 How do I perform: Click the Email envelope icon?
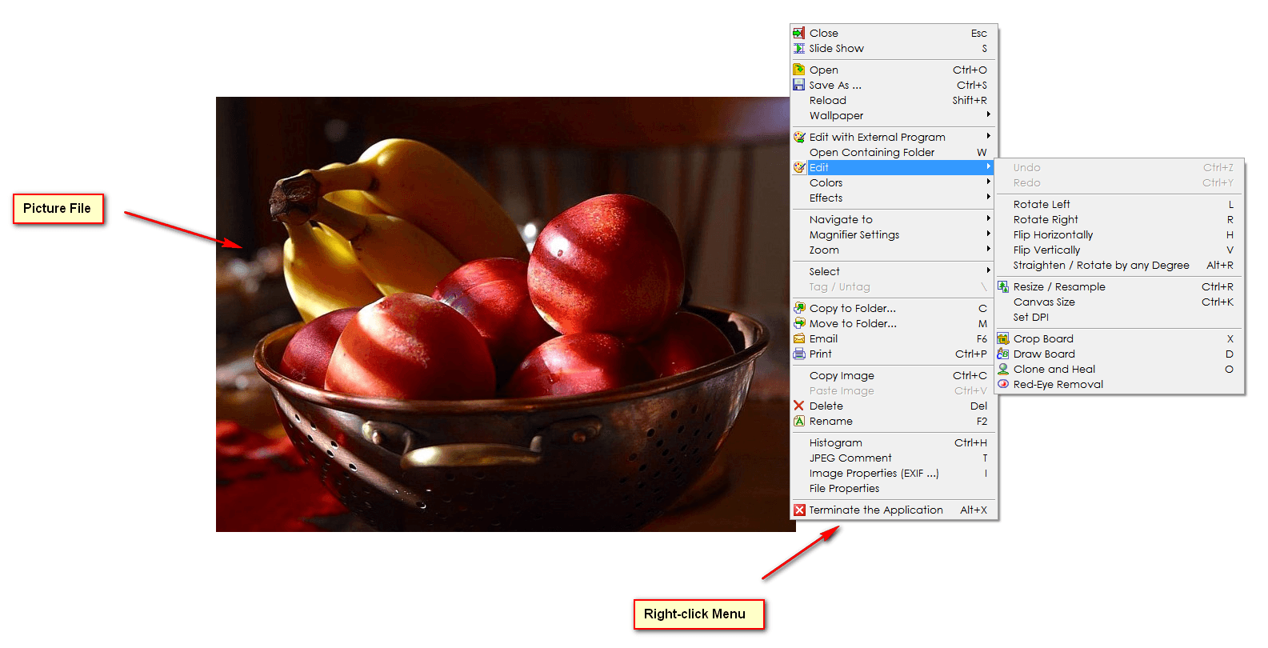798,338
